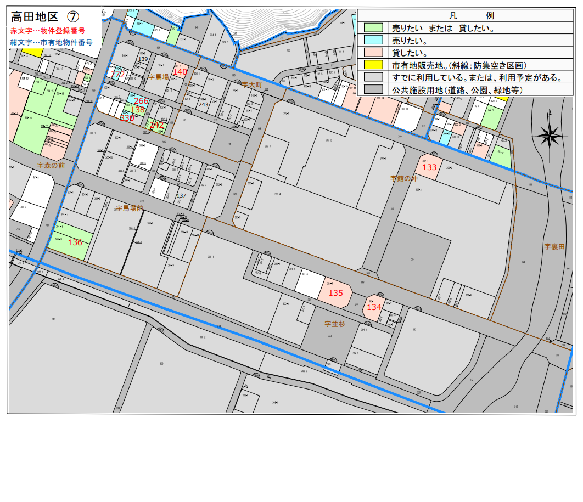
Task: Select the cyan legend swatch for 売りたい
Action: [373, 40]
